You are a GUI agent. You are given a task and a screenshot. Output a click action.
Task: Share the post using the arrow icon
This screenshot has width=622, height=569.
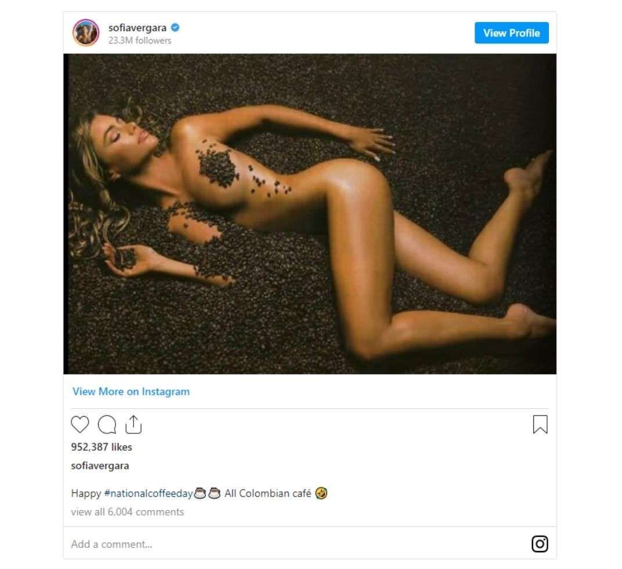[133, 425]
